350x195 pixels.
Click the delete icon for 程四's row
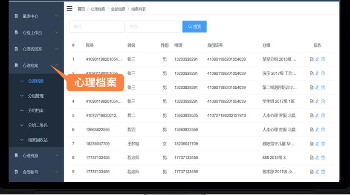(323, 130)
